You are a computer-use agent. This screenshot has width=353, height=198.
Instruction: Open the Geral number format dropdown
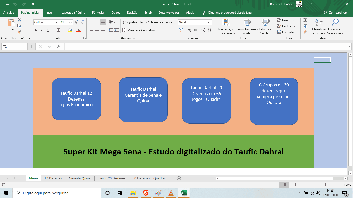click(209, 22)
